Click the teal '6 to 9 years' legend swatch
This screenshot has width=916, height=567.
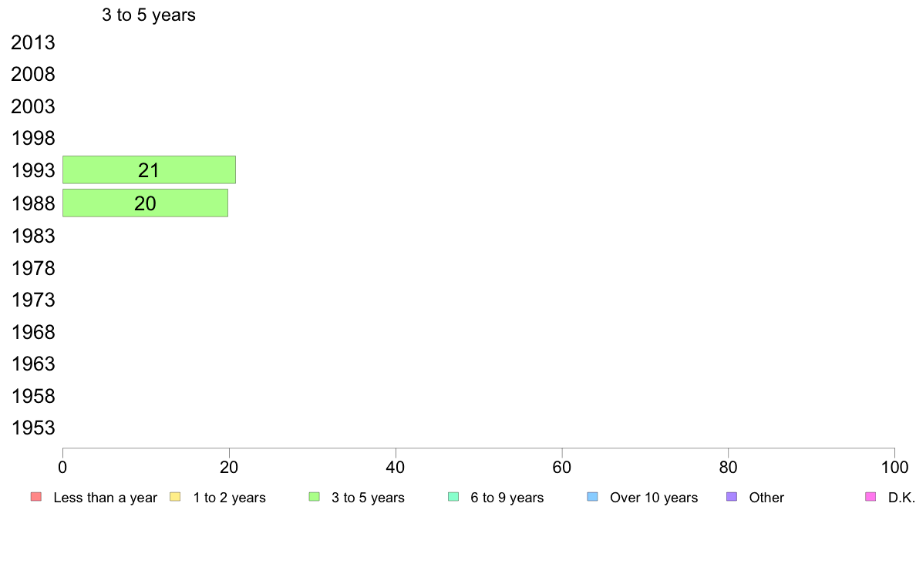coord(453,497)
